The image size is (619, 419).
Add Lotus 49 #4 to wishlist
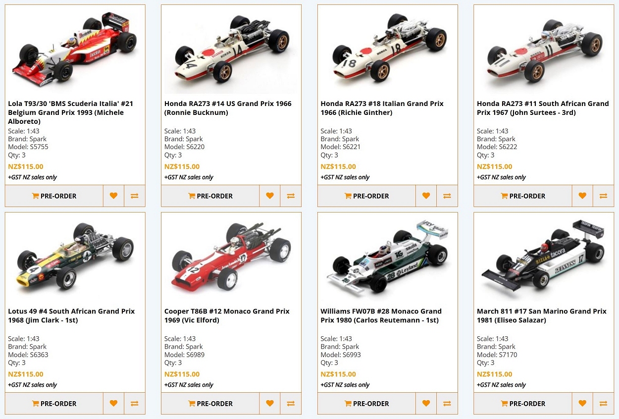[113, 403]
